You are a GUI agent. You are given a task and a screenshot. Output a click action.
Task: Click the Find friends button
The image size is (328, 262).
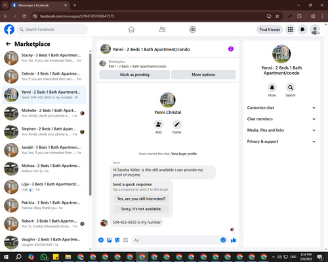270,29
